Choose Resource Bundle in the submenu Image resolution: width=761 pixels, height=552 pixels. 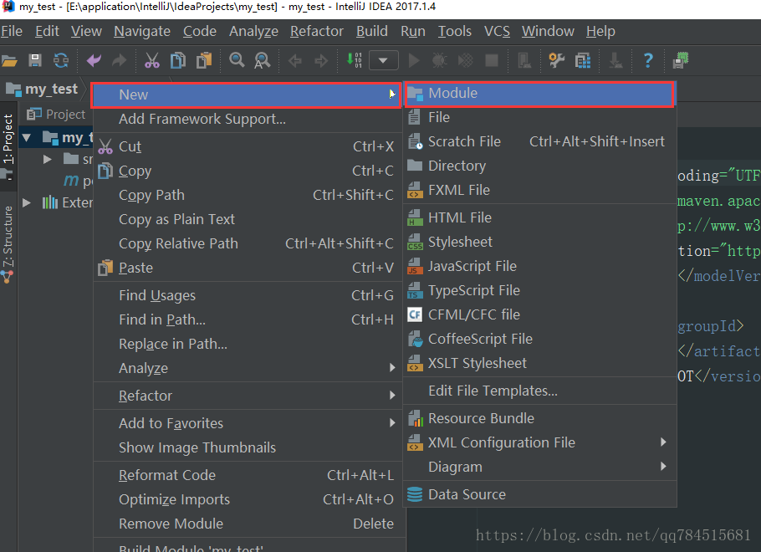tap(539, 418)
